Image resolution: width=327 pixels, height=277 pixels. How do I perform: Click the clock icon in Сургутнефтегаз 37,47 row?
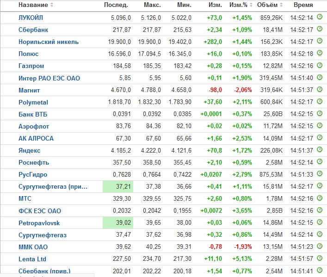(x=320, y=234)
